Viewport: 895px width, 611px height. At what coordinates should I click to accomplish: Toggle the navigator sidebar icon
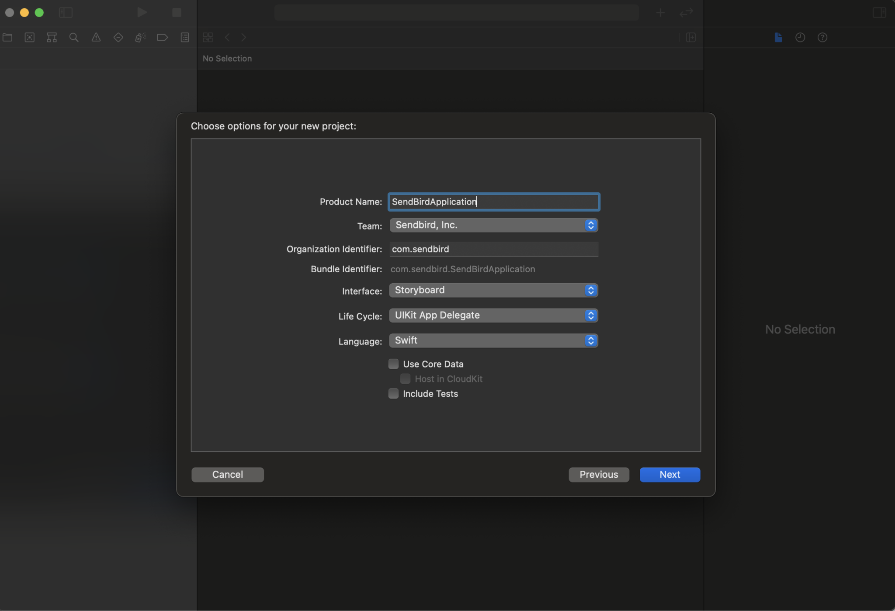pyautogui.click(x=66, y=12)
